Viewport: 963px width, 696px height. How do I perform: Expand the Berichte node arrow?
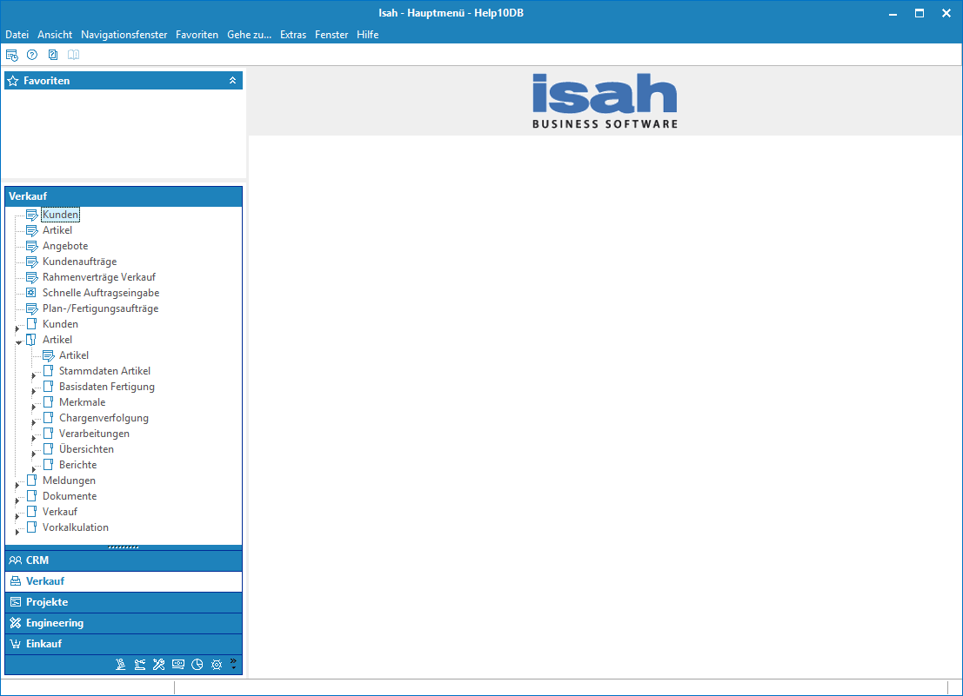pyautogui.click(x=34, y=469)
